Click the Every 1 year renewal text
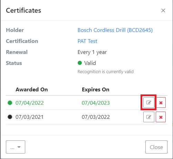 pyautogui.click(x=92, y=52)
